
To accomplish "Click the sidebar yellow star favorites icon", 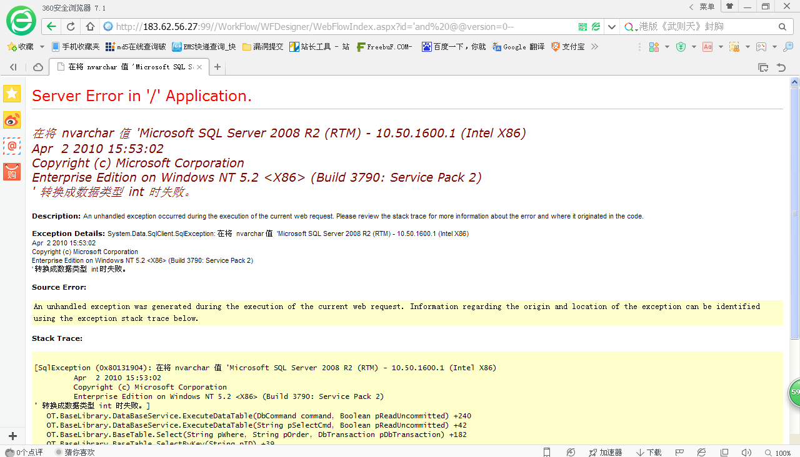I will (x=12, y=94).
